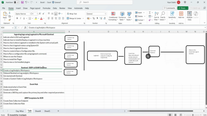Switch to the Insert ribbon tab

coord(18,8)
